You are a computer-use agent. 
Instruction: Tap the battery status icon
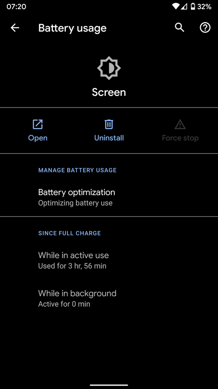pos(193,7)
